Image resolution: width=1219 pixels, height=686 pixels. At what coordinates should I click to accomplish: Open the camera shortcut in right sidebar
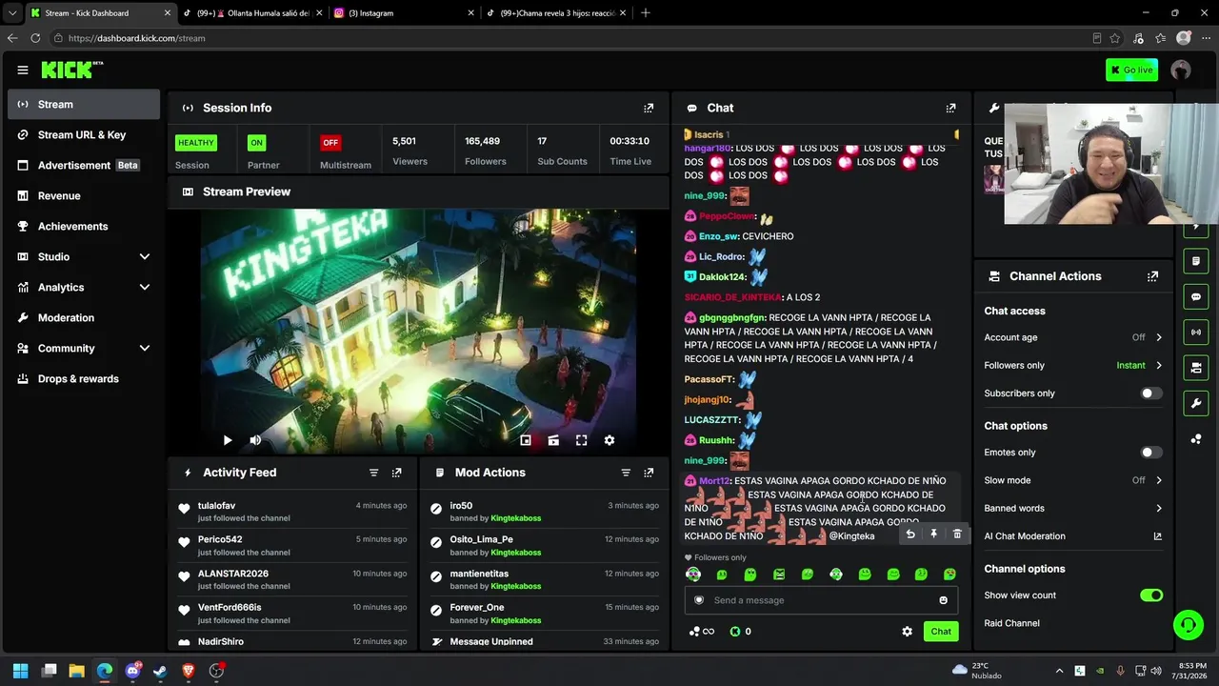point(1196,368)
